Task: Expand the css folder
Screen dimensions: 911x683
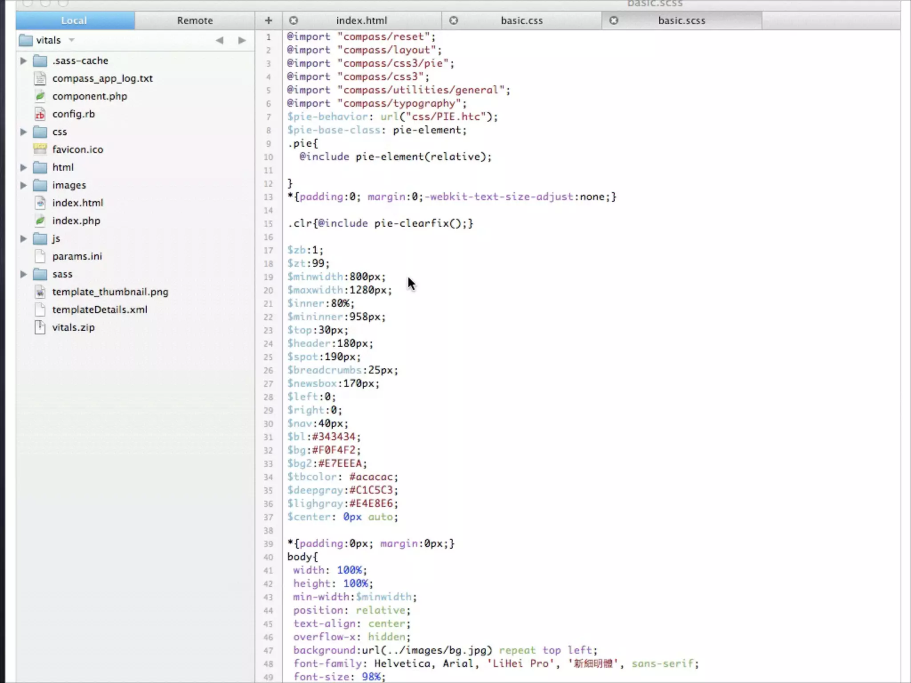Action: [24, 132]
